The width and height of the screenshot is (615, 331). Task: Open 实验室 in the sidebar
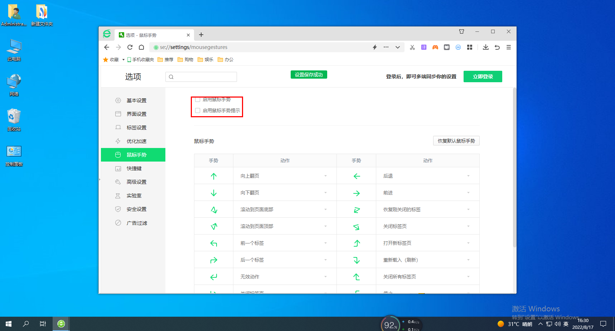point(133,196)
